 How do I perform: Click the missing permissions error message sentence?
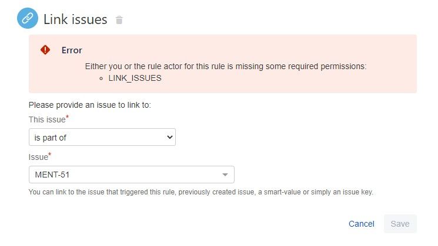tap(226, 67)
